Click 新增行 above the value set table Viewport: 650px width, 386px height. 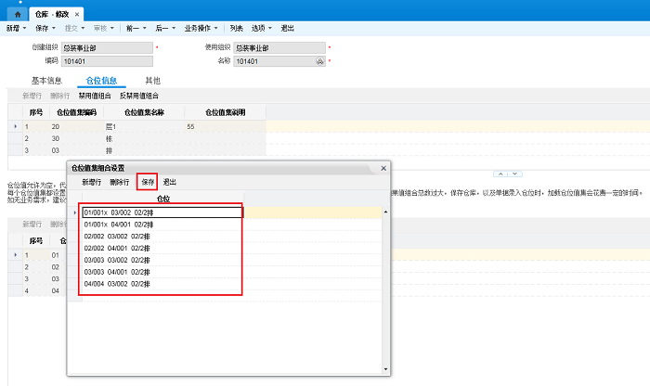pos(32,96)
